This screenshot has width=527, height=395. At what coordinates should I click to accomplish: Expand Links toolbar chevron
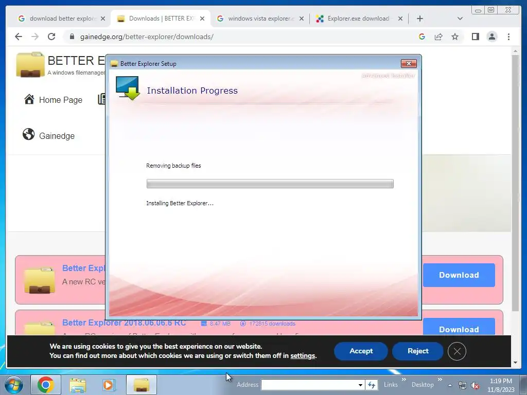click(403, 380)
